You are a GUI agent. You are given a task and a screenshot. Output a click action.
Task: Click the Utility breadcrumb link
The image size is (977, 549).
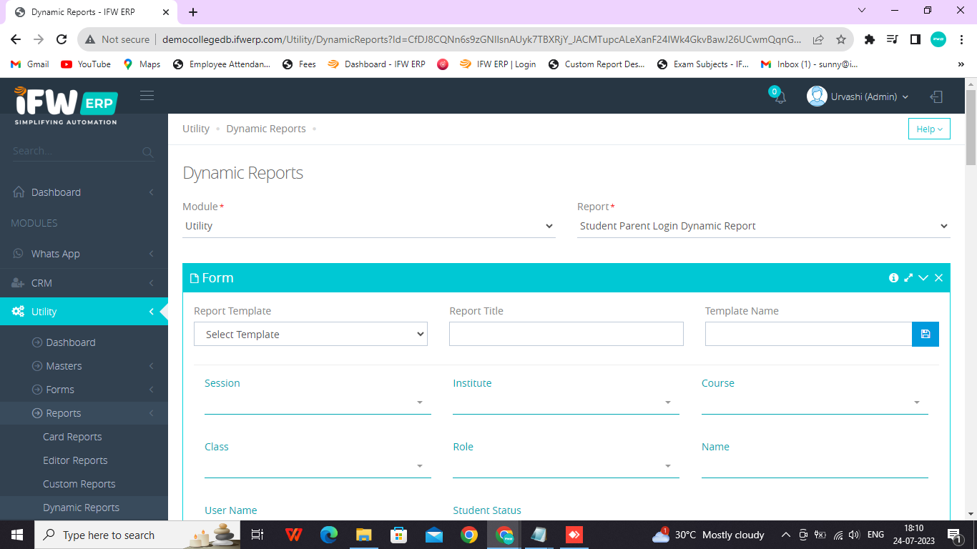[x=196, y=129]
